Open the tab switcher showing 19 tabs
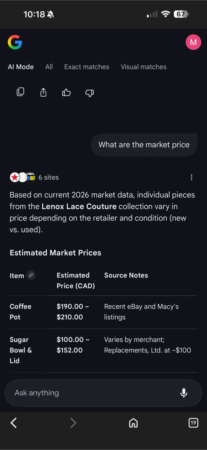This screenshot has height=450, width=207. 193,423
